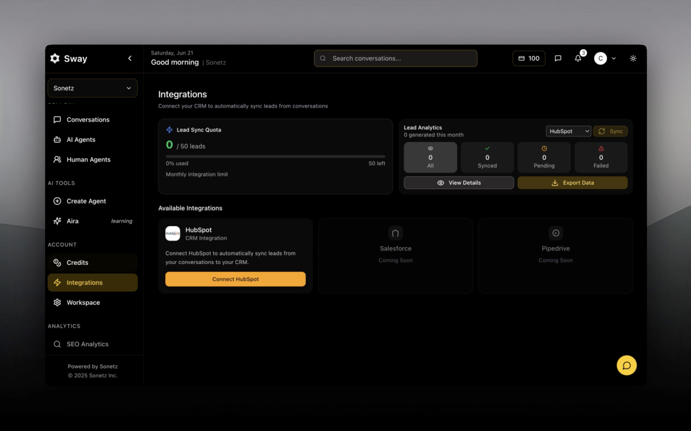691x431 pixels.
Task: Select the All leads filter card
Action: (430, 157)
